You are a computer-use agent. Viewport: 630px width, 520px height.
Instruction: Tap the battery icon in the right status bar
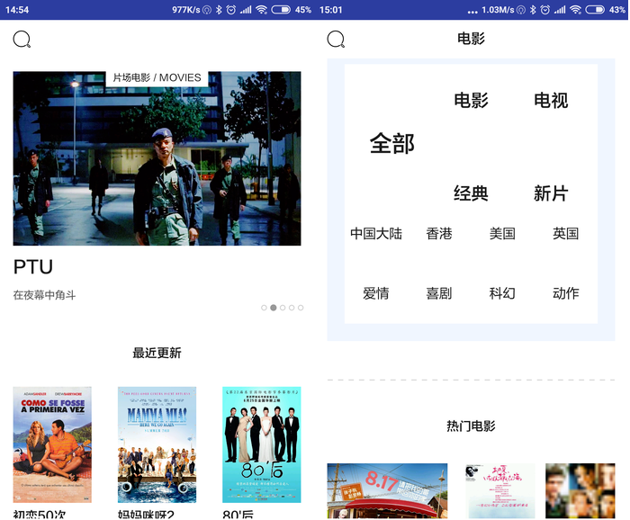tap(595, 10)
